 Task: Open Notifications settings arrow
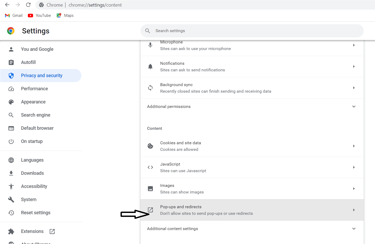354,67
